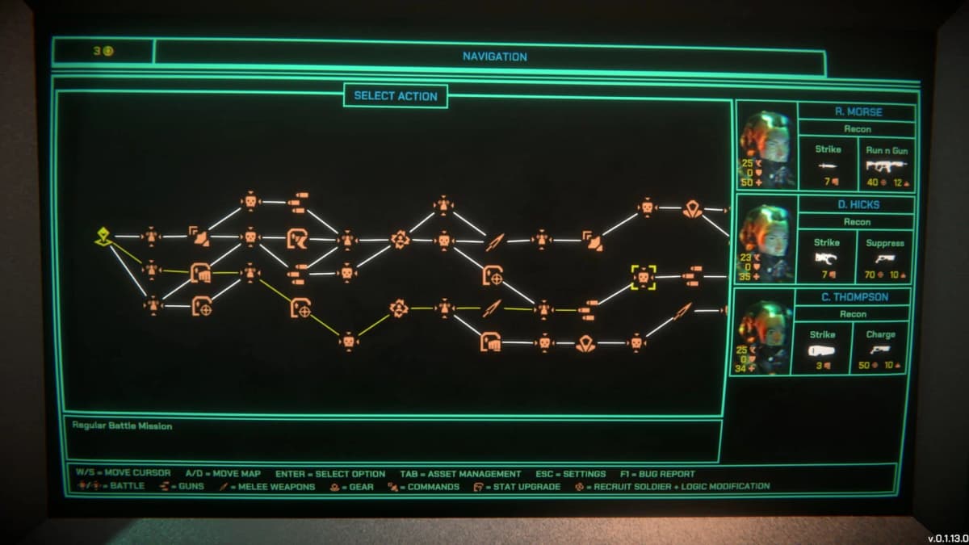The image size is (969, 545).
Task: Click C. Thompson's Charge weapon icon
Action: pyautogui.click(x=882, y=351)
